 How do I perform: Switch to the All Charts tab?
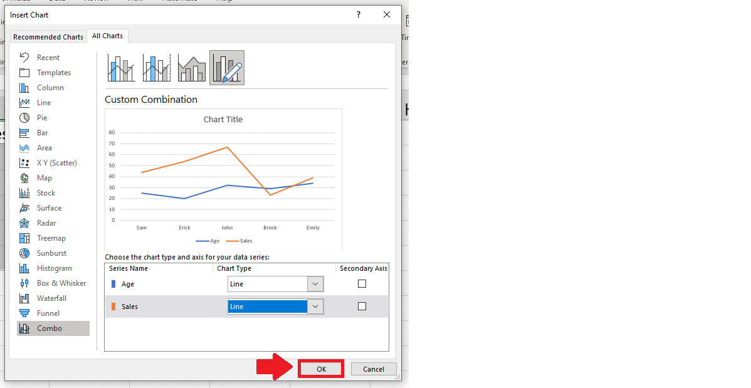pyautogui.click(x=107, y=36)
